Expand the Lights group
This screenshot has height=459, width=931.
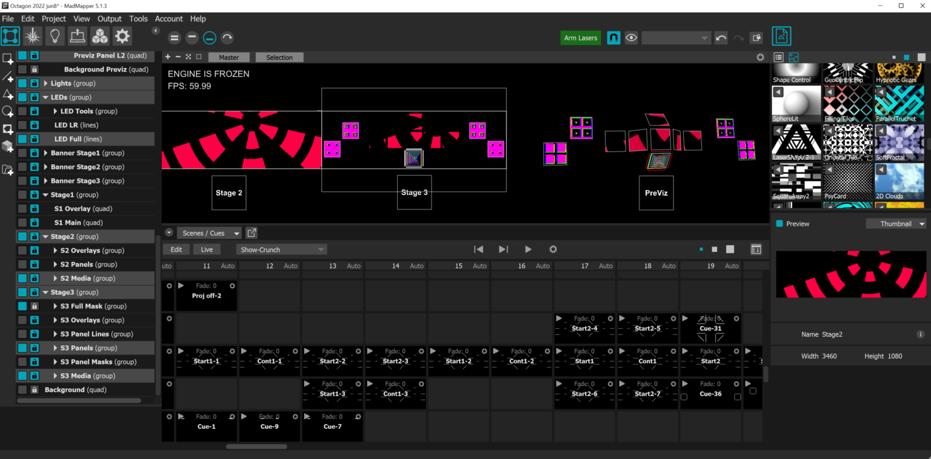coord(45,84)
